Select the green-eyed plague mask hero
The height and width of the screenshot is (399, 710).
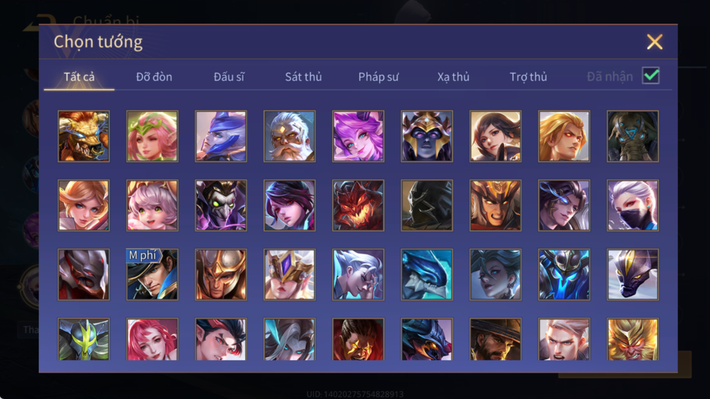[221, 206]
